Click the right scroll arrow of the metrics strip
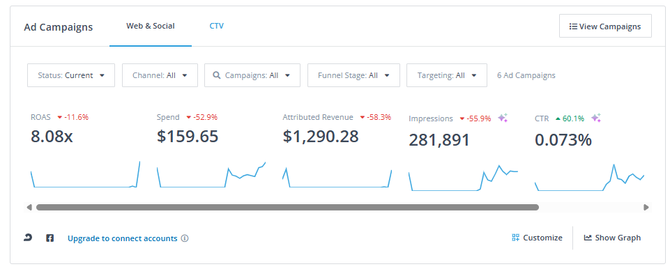 (646, 208)
